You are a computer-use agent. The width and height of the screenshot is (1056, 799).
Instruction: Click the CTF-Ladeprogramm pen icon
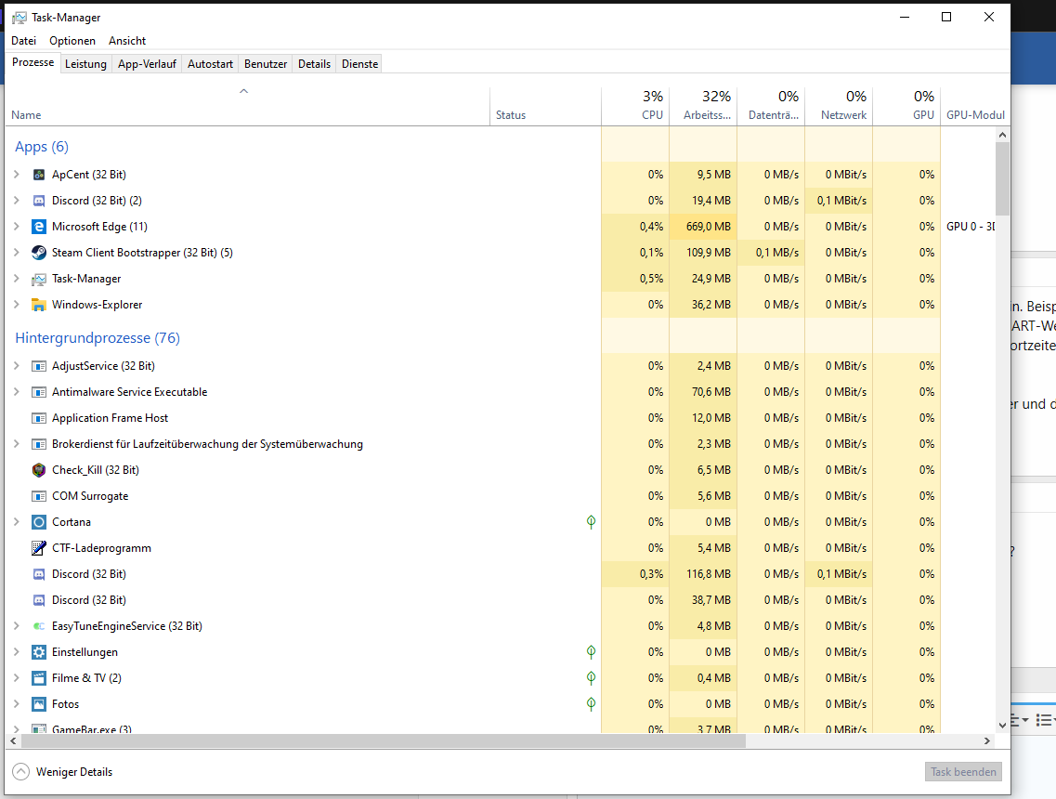pyautogui.click(x=39, y=548)
